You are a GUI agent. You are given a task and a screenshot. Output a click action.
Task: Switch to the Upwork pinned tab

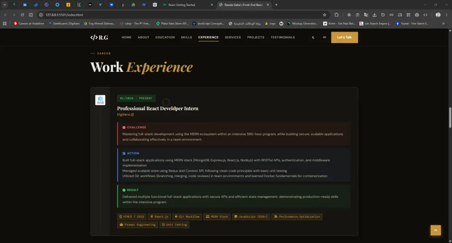[90, 5]
